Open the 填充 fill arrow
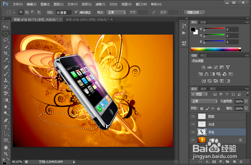The height and width of the screenshot is (165, 251). click(246, 108)
